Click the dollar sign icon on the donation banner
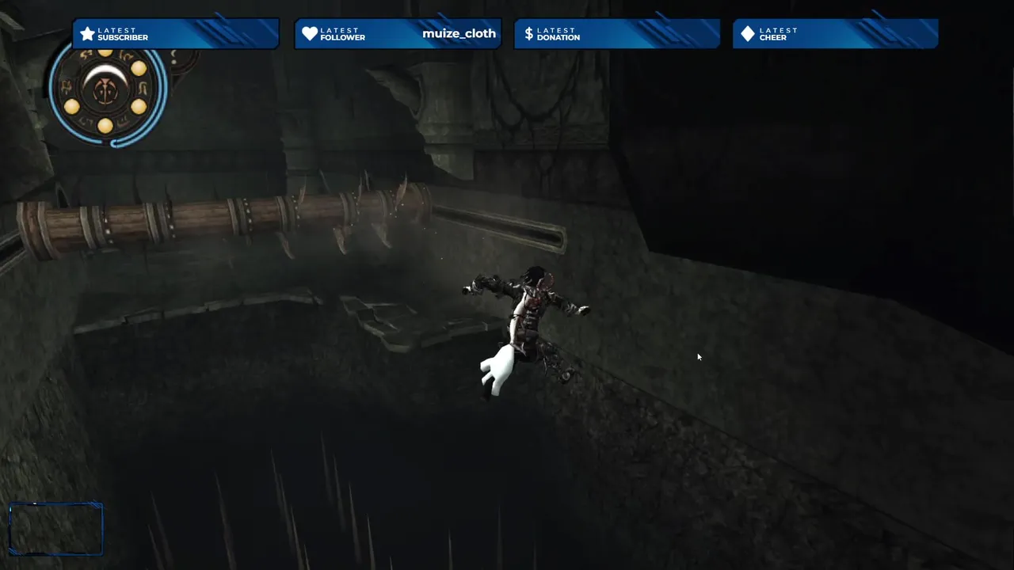1014x570 pixels. [x=528, y=34]
